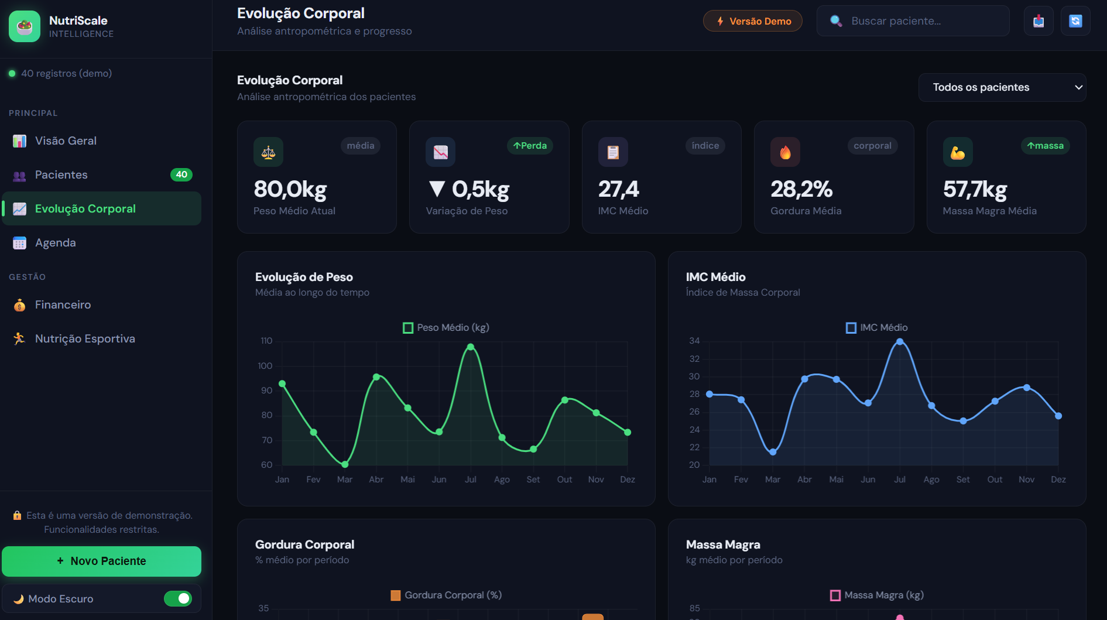Click the flame icon on Gordura Média card

tap(785, 152)
